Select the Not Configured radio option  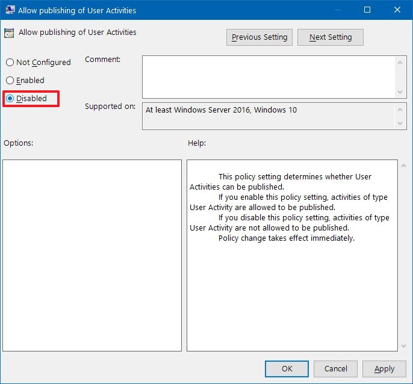38,63
